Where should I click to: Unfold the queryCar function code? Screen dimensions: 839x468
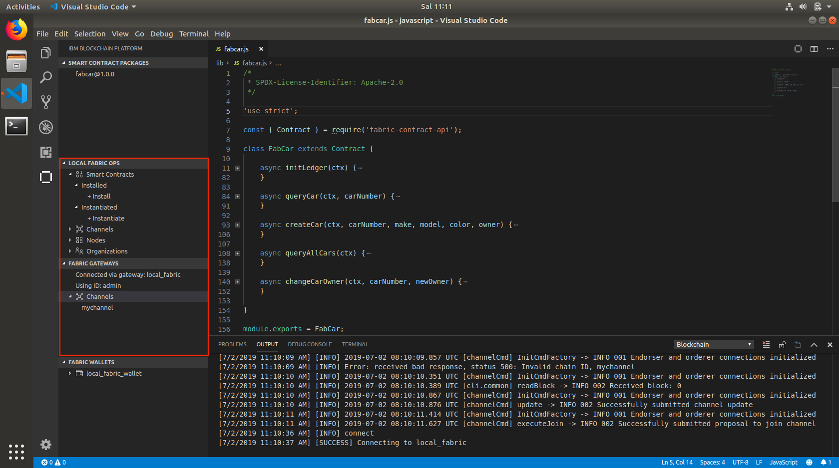coord(238,197)
